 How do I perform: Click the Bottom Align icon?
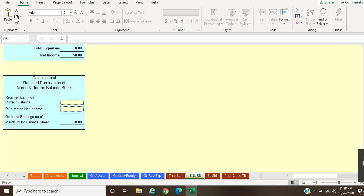[x=104, y=12]
